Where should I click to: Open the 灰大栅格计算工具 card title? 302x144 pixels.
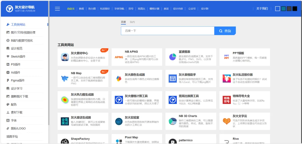pyautogui.click(x=136, y=96)
